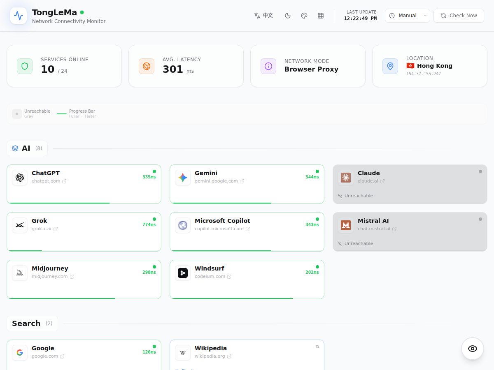Click the ChatGPT logo icon
494x370 pixels.
tap(20, 178)
